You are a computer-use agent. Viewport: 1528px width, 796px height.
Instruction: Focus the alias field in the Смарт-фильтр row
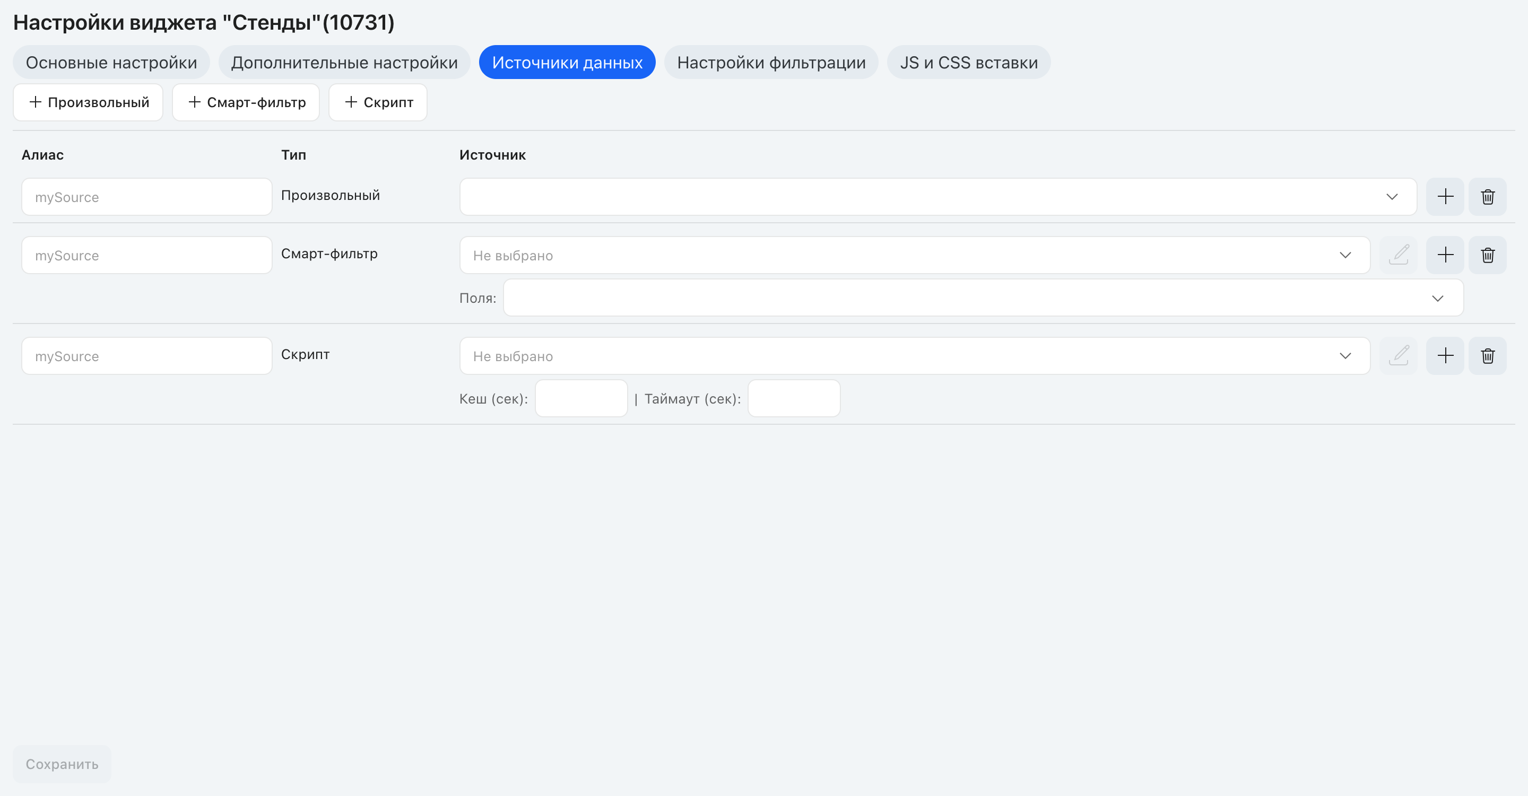[x=146, y=256]
